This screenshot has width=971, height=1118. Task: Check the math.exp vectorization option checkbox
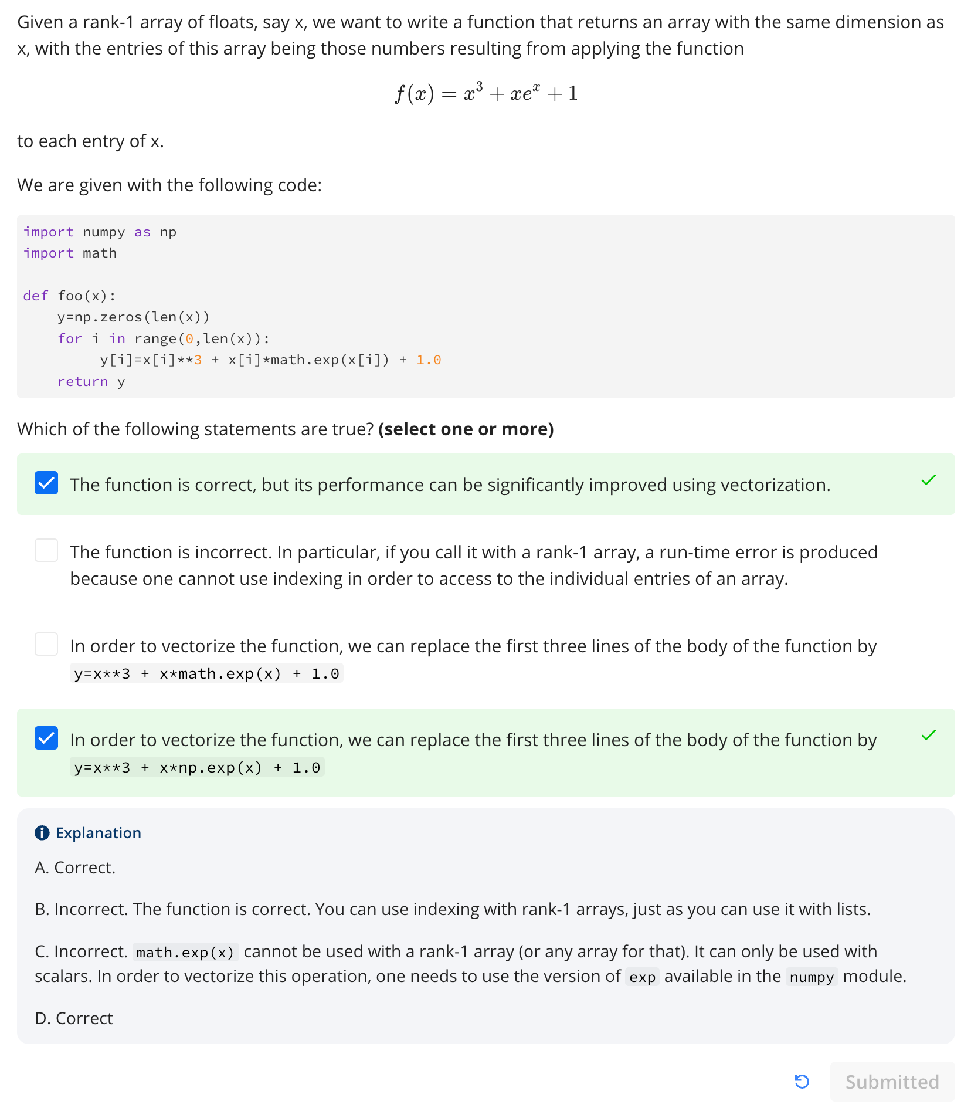pyautogui.click(x=46, y=644)
